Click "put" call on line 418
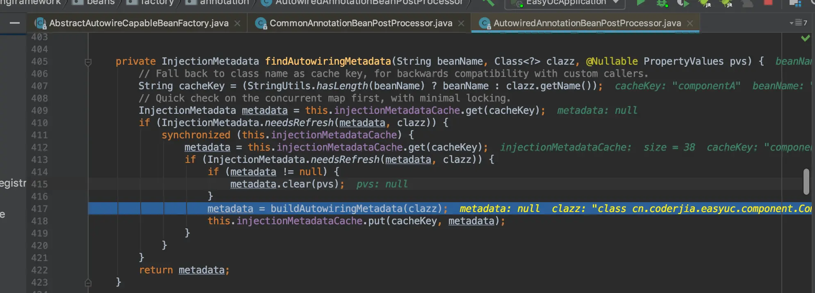This screenshot has height=293, width=815. (377, 221)
